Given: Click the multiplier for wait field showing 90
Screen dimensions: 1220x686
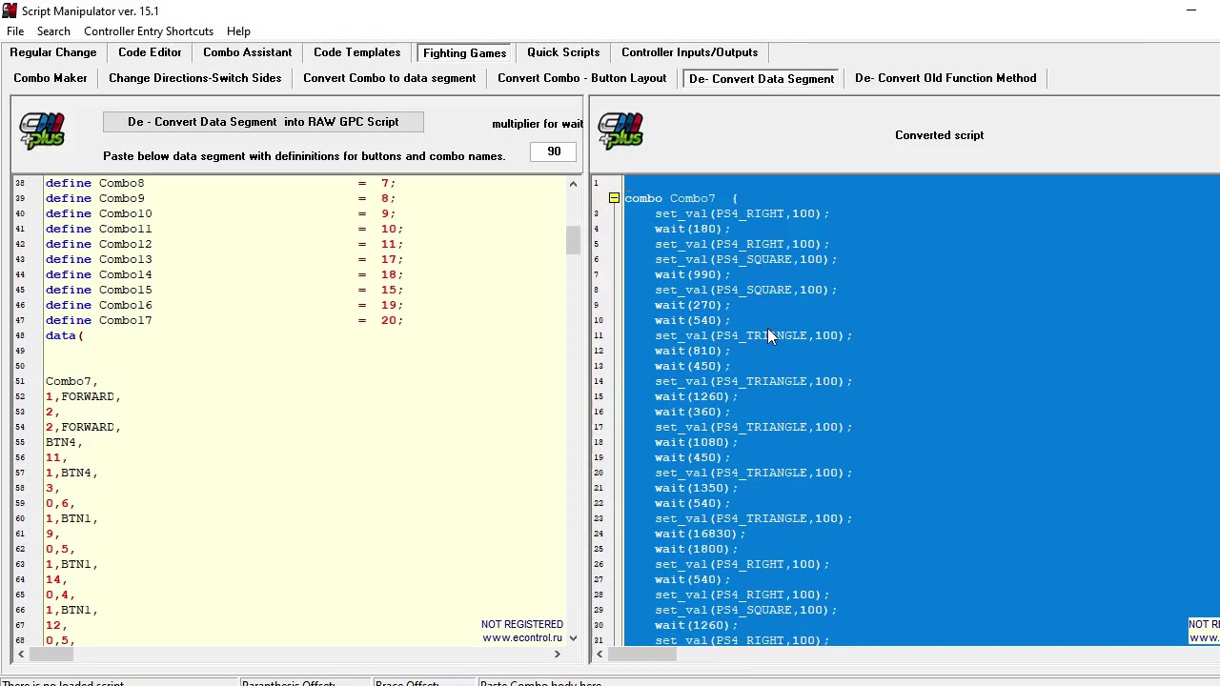Looking at the screenshot, I should [554, 151].
